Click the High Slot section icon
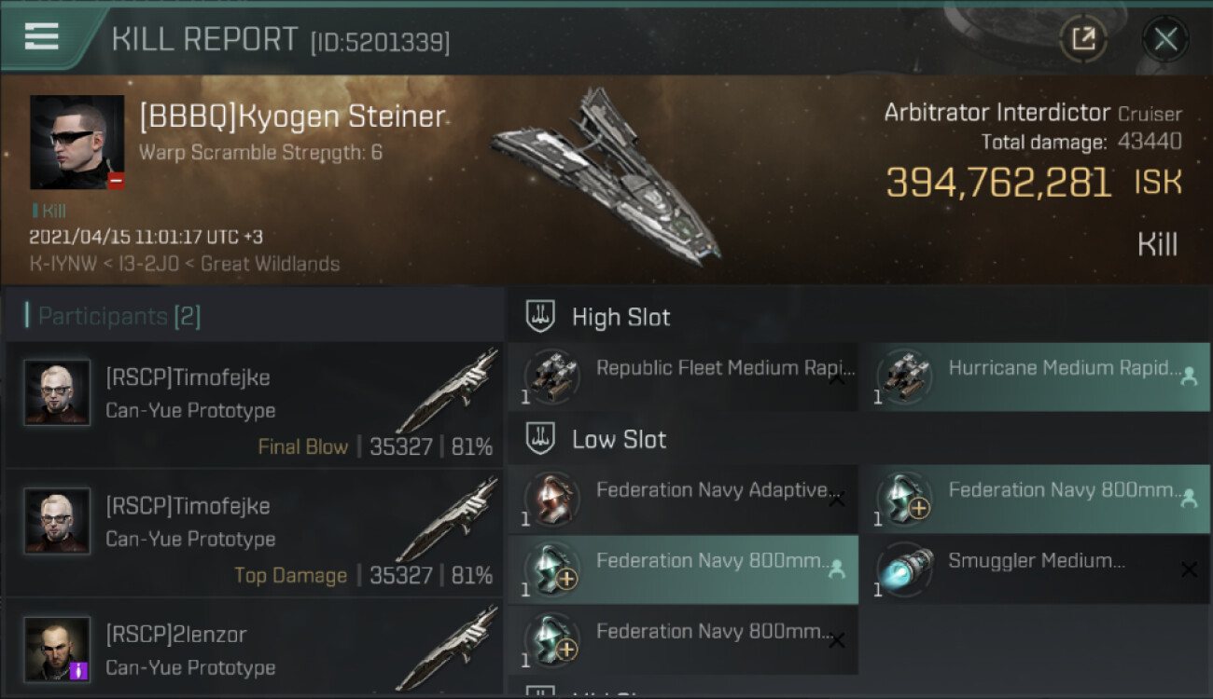Screen dimensions: 1213x699 point(541,317)
